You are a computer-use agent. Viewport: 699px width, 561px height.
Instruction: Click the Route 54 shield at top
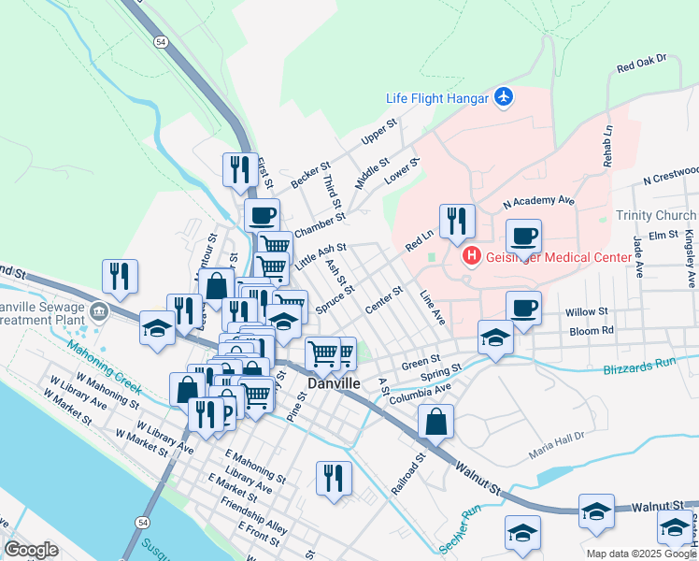[x=161, y=42]
